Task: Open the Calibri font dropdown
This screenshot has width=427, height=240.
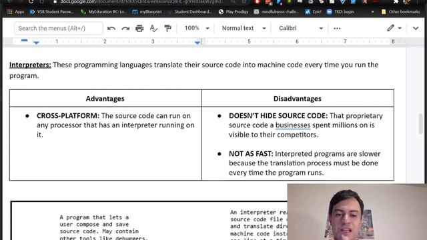Action: point(301,28)
